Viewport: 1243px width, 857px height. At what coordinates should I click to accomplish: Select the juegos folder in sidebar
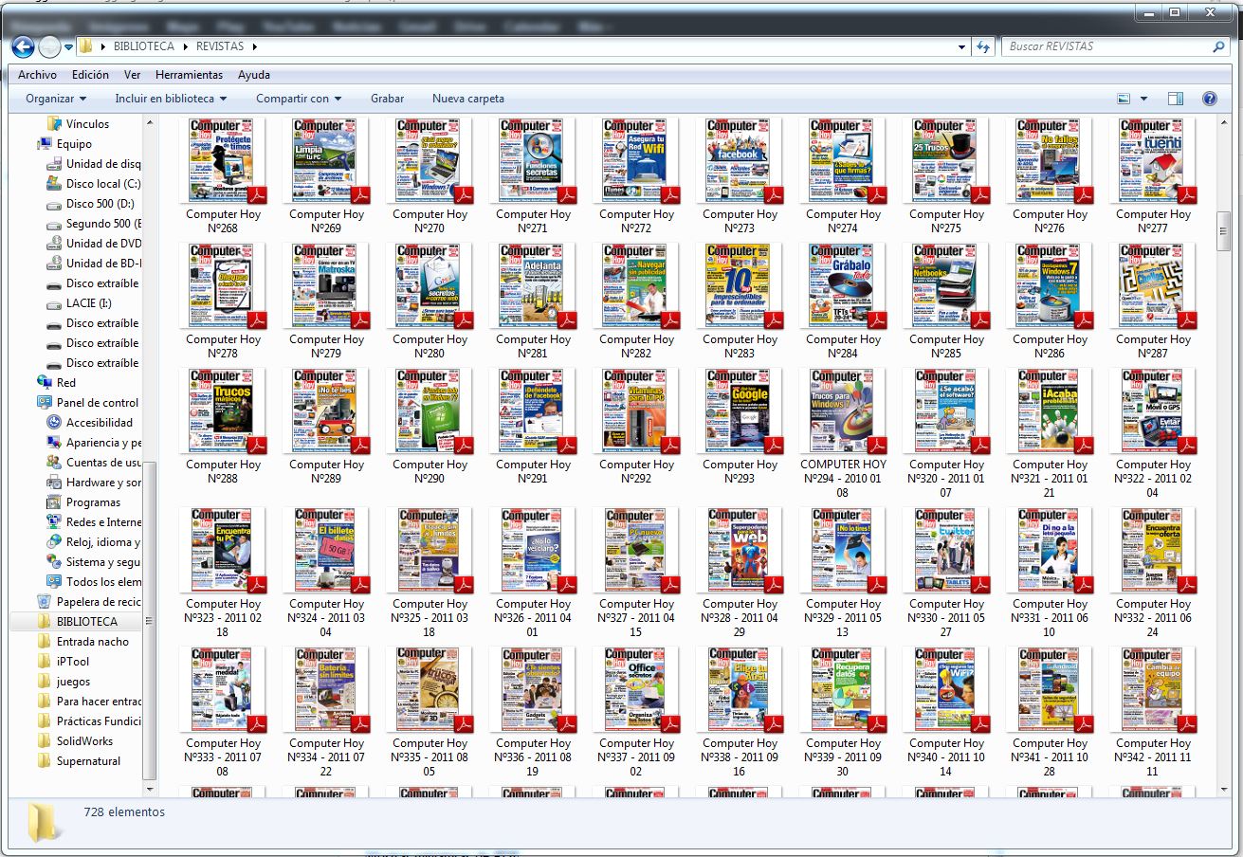coord(64,682)
